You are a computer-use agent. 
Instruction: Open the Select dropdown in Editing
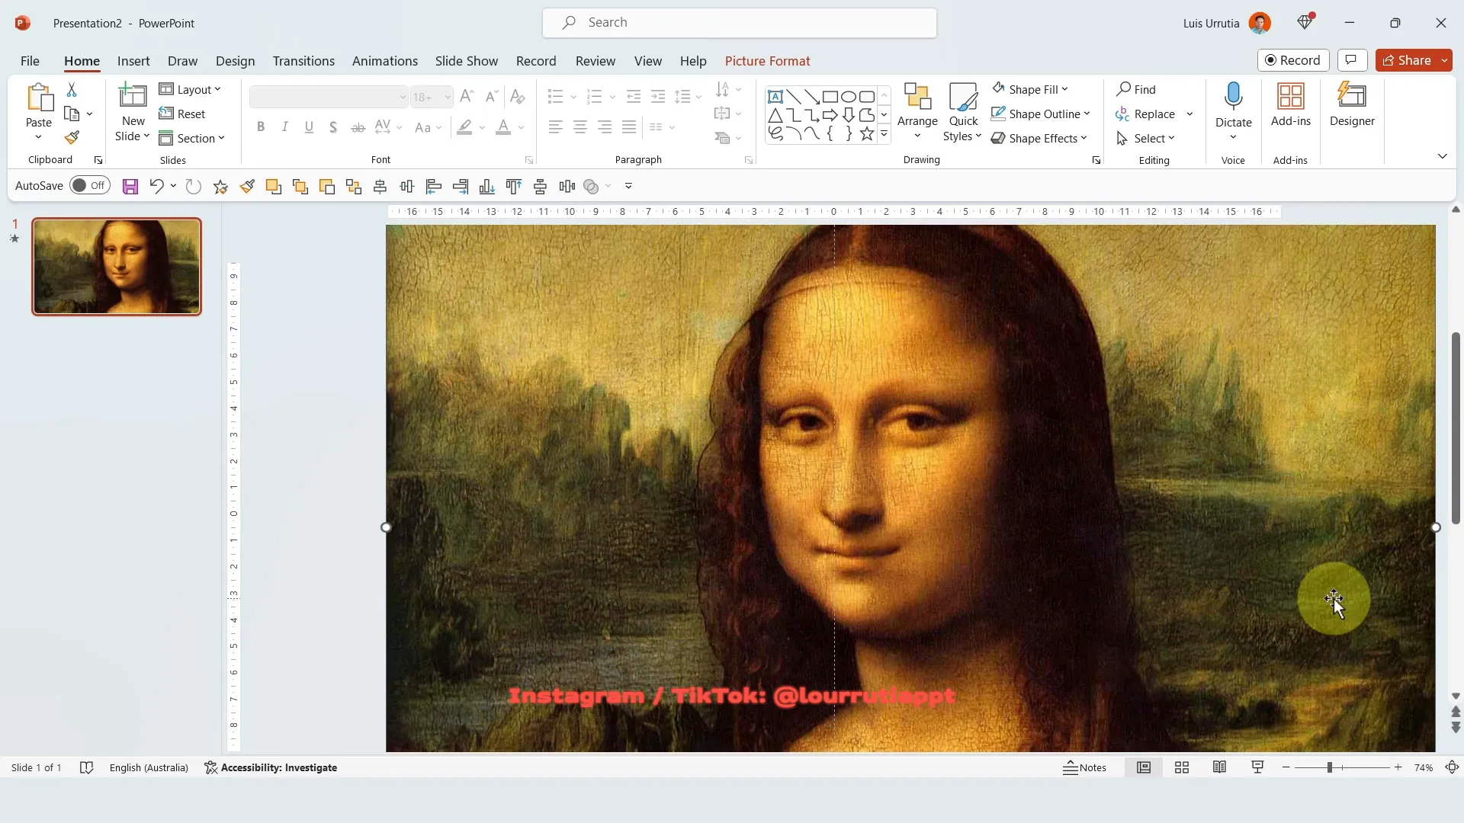[x=1145, y=139]
